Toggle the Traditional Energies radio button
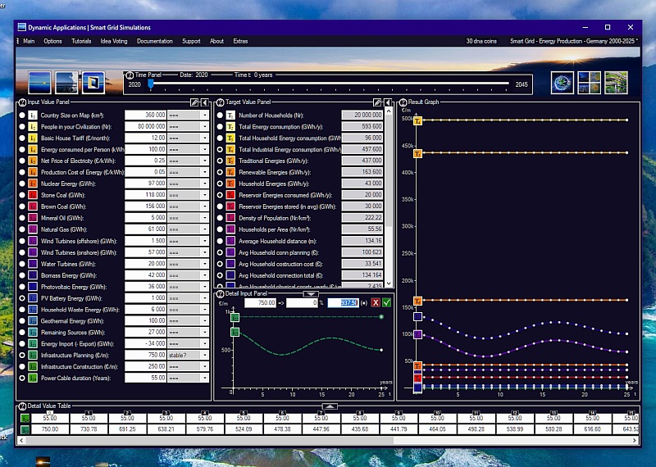The width and height of the screenshot is (656, 467). tap(220, 161)
